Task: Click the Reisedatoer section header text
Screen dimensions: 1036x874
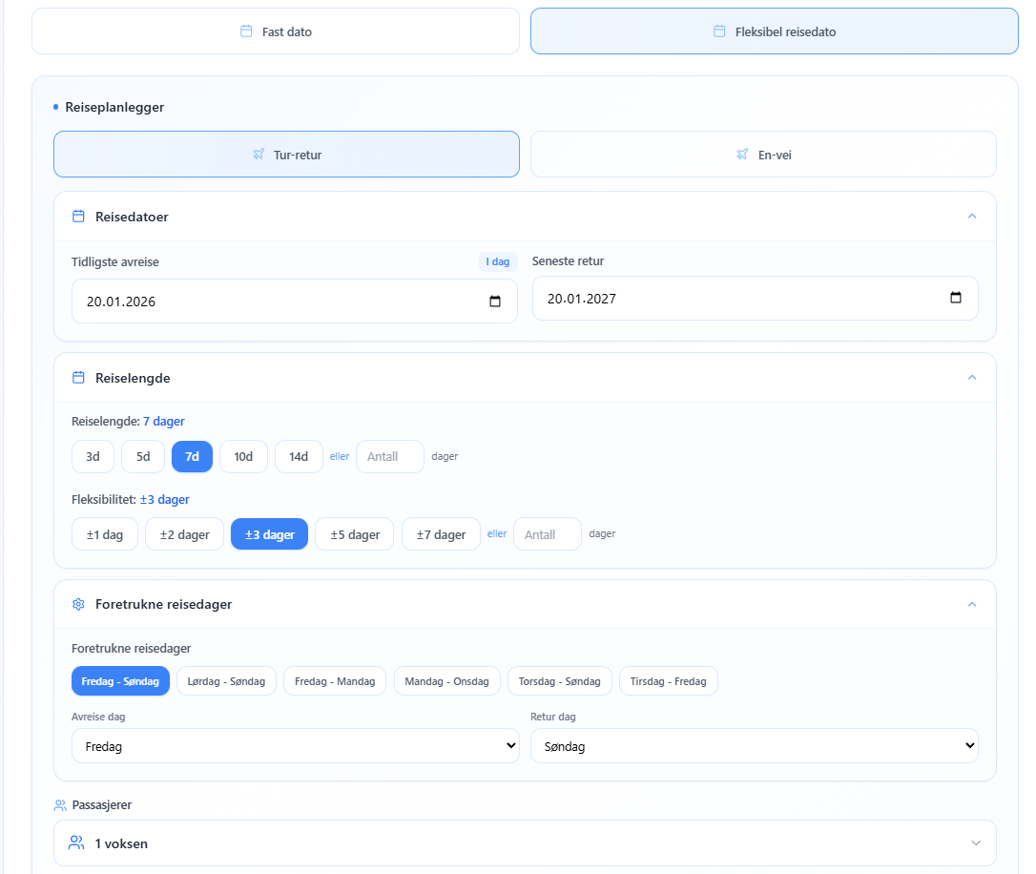Action: 132,217
